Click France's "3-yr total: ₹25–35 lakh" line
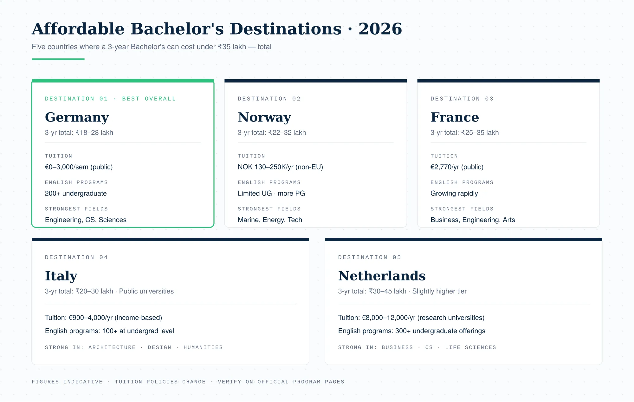Screen dimensions: 634x402 coord(464,133)
